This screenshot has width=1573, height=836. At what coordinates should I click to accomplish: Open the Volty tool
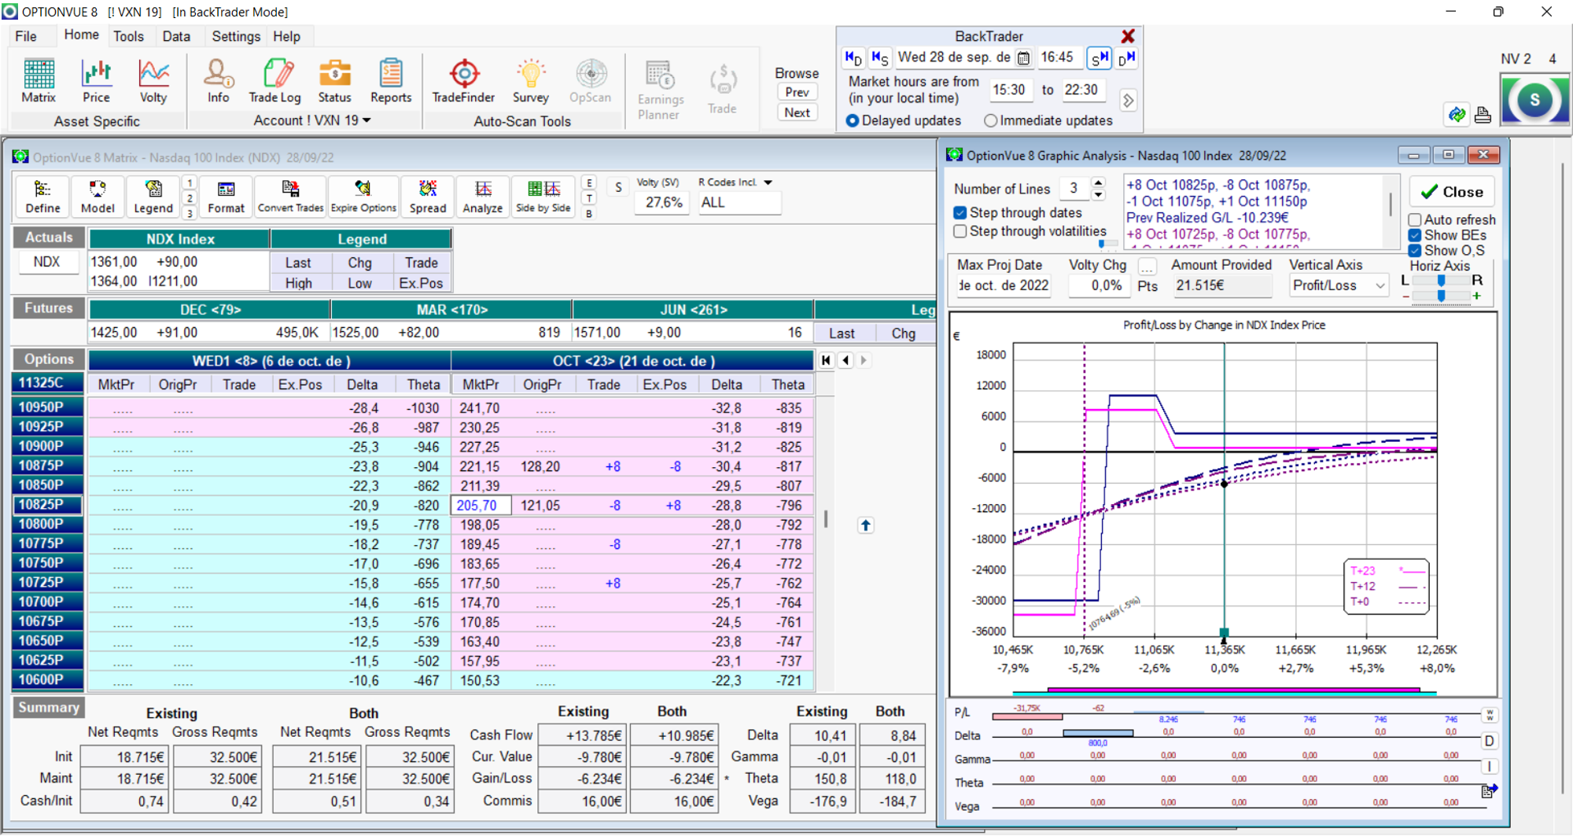153,81
